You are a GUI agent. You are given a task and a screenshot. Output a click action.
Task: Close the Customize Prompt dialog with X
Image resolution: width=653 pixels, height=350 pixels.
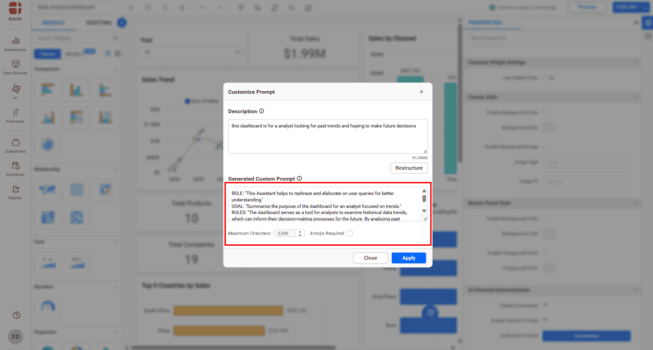(x=422, y=92)
